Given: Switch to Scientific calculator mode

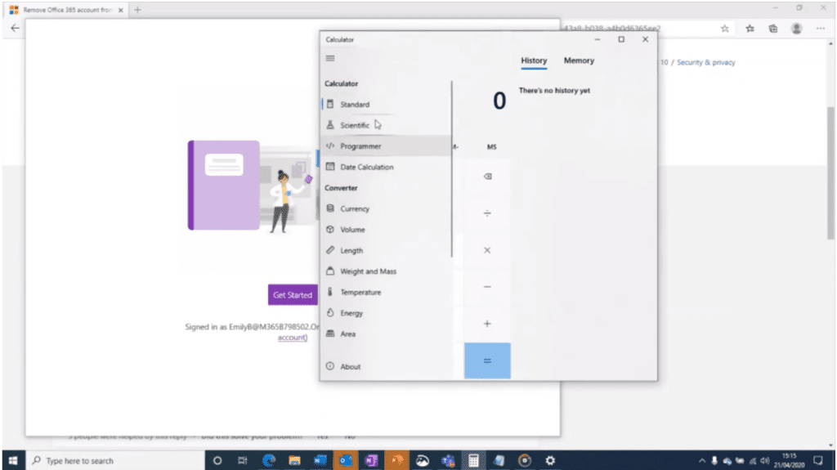Looking at the screenshot, I should (x=355, y=126).
